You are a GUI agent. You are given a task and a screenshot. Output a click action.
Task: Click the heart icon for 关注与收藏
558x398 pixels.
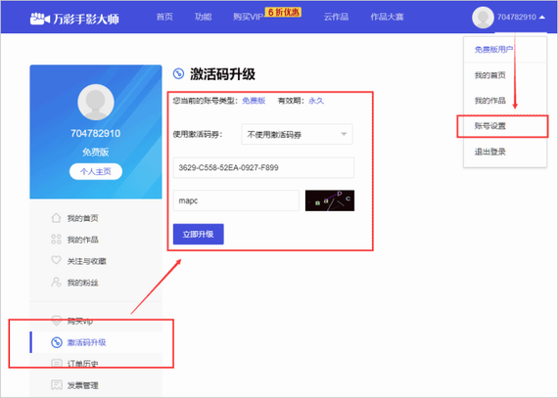56,260
